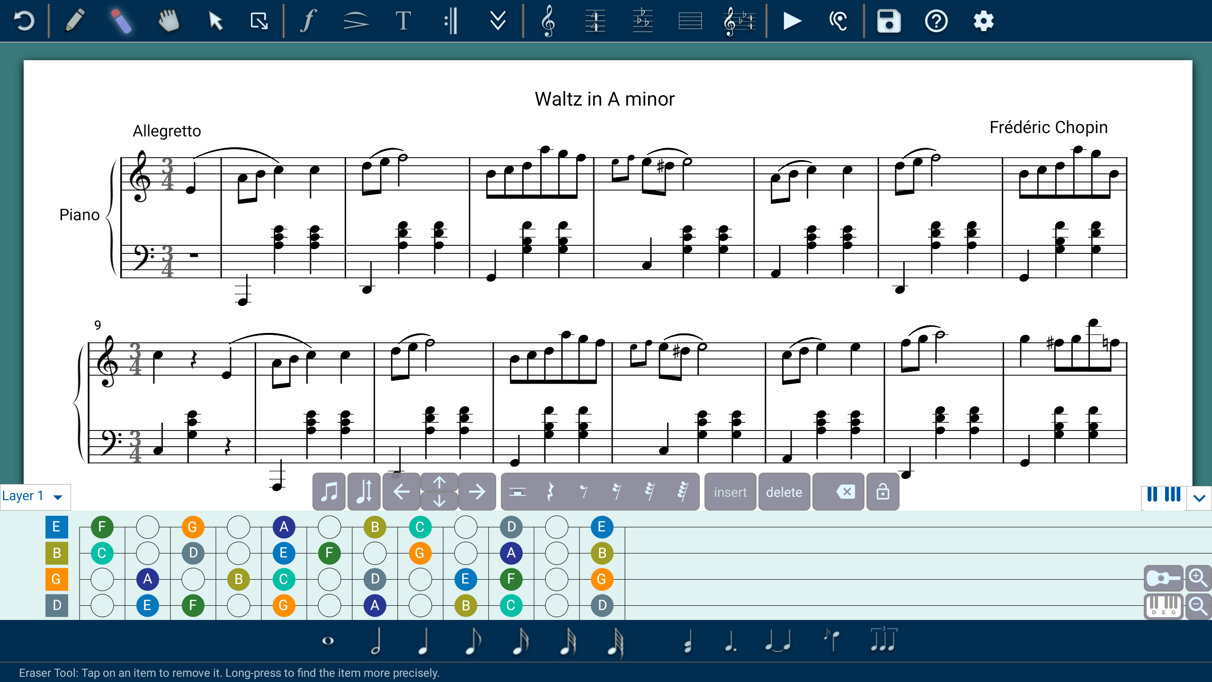The image size is (1212, 682).
Task: Open the articulations double-chevron tool
Action: (498, 21)
